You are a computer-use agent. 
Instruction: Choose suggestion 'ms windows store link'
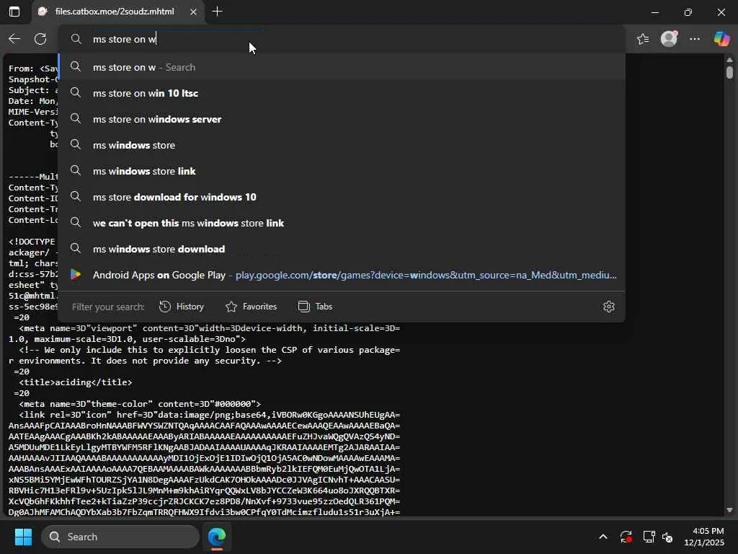342,171
